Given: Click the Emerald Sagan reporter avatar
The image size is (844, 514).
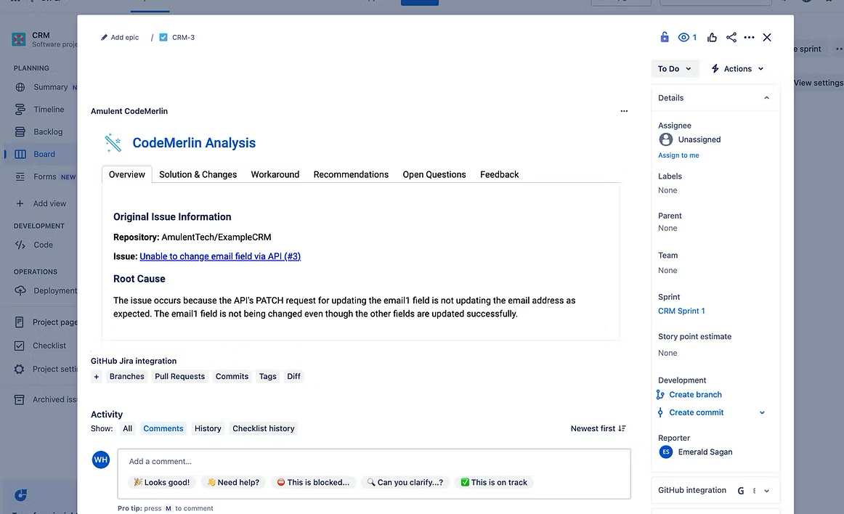Looking at the screenshot, I should tap(666, 452).
